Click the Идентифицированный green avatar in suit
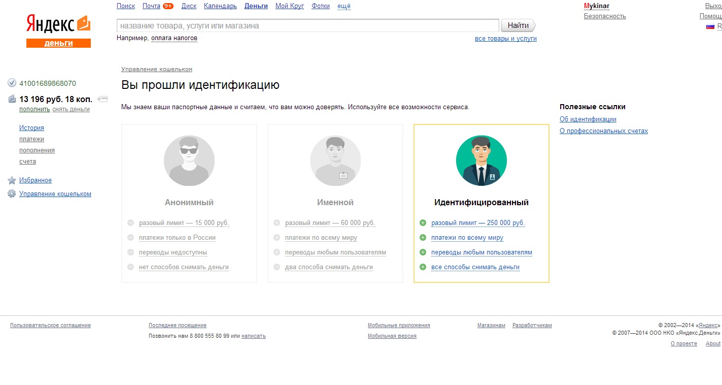722x385 pixels. [x=482, y=161]
